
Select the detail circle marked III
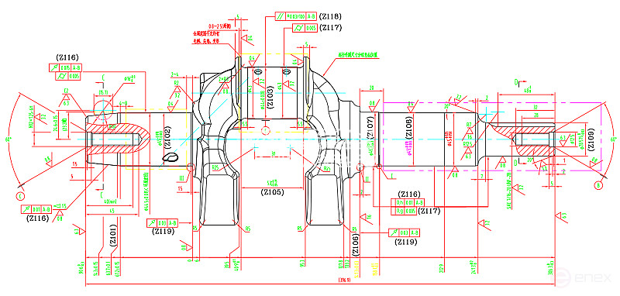point(191,167)
